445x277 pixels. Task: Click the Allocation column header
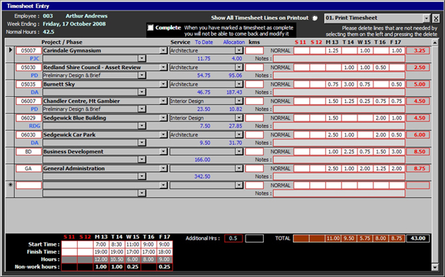(x=234, y=42)
